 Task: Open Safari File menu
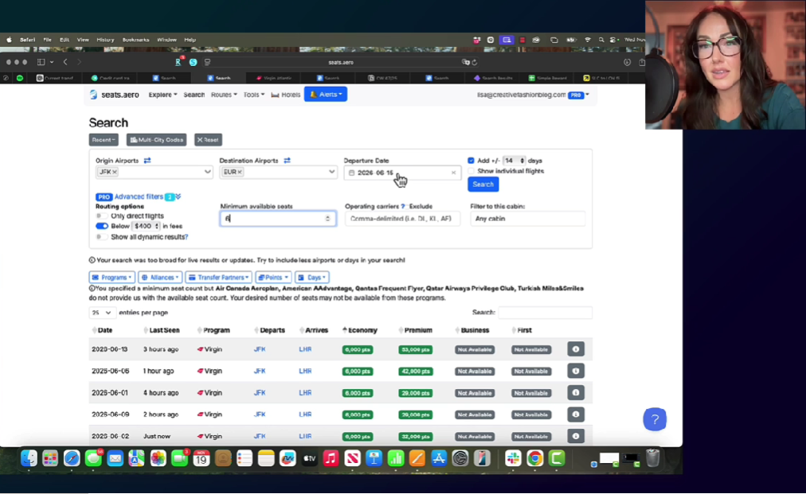[x=47, y=40]
